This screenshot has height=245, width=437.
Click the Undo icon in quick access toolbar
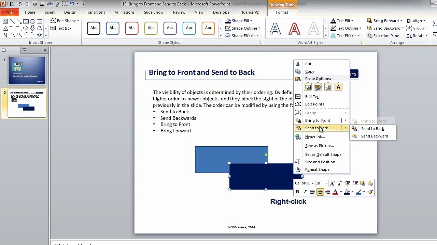tap(72, 4)
